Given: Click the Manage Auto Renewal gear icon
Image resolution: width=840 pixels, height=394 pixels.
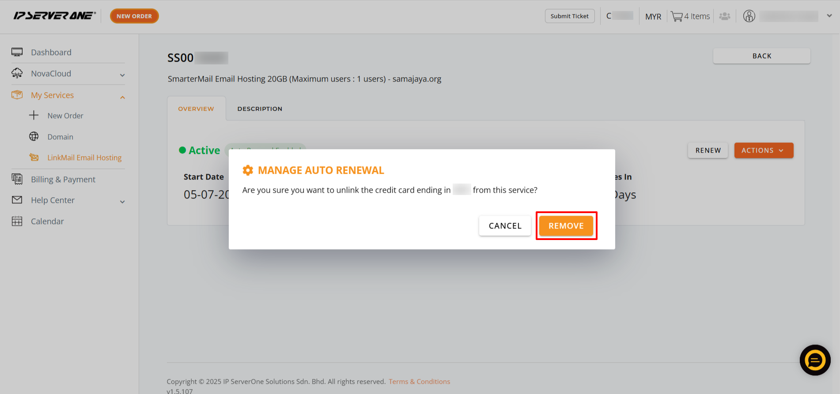Looking at the screenshot, I should click(x=248, y=170).
